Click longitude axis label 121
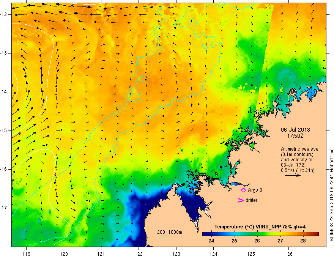 [x=101, y=254]
